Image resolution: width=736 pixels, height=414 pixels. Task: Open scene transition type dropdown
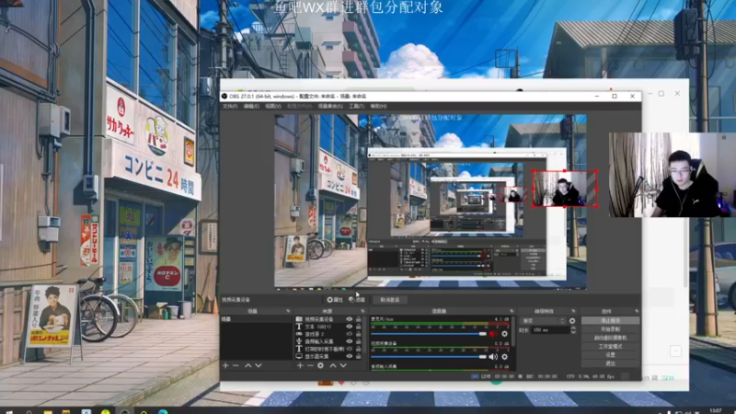[544, 321]
